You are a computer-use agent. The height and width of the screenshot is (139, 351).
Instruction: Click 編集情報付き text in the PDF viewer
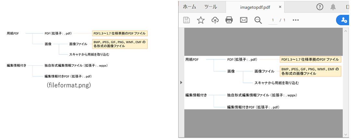[x=196, y=95]
